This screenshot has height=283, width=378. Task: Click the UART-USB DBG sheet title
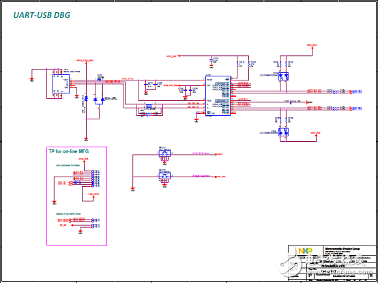[42, 15]
